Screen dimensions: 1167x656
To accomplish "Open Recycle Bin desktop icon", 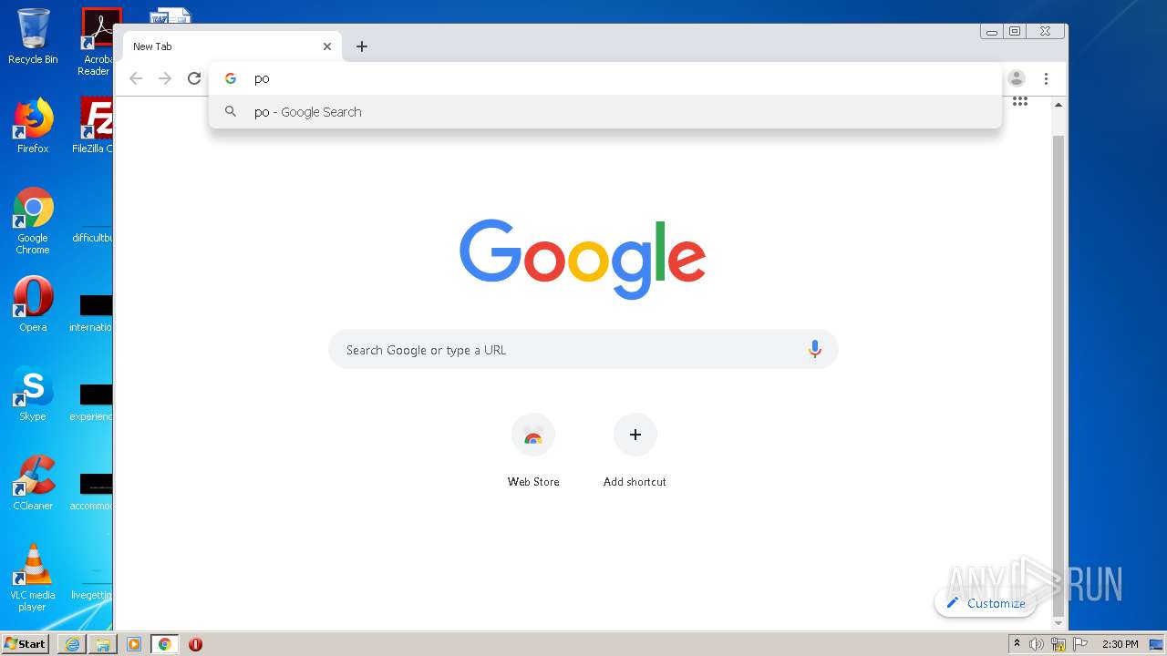I will (x=33, y=36).
